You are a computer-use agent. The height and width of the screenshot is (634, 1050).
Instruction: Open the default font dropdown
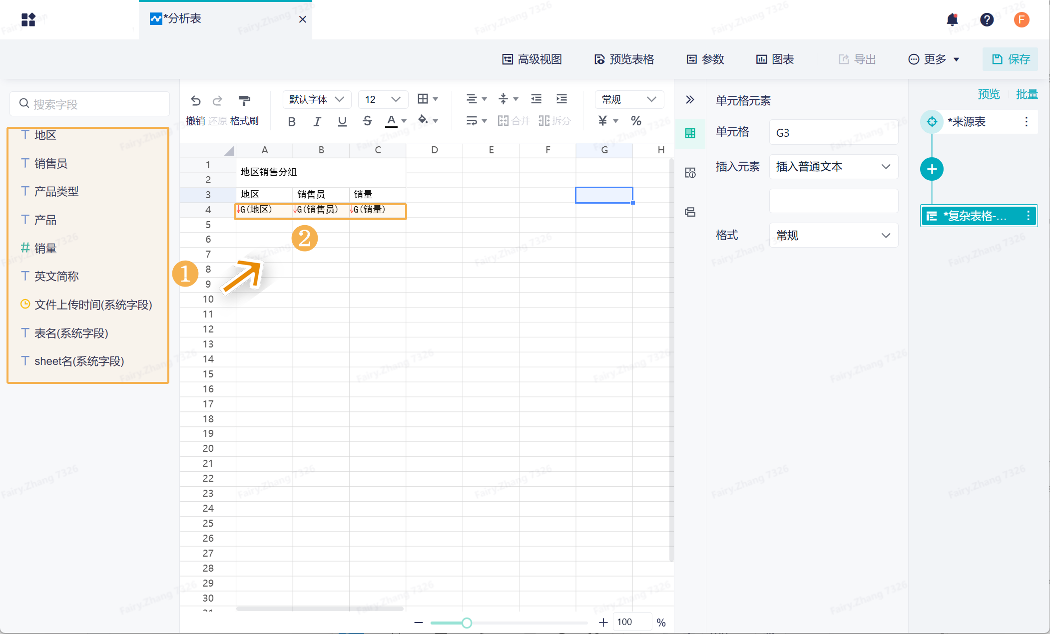[317, 99]
